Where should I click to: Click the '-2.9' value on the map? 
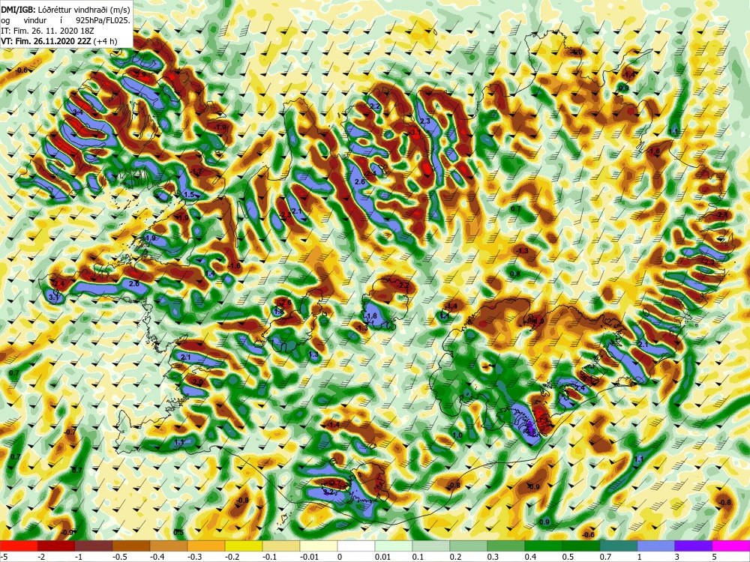coord(141,75)
